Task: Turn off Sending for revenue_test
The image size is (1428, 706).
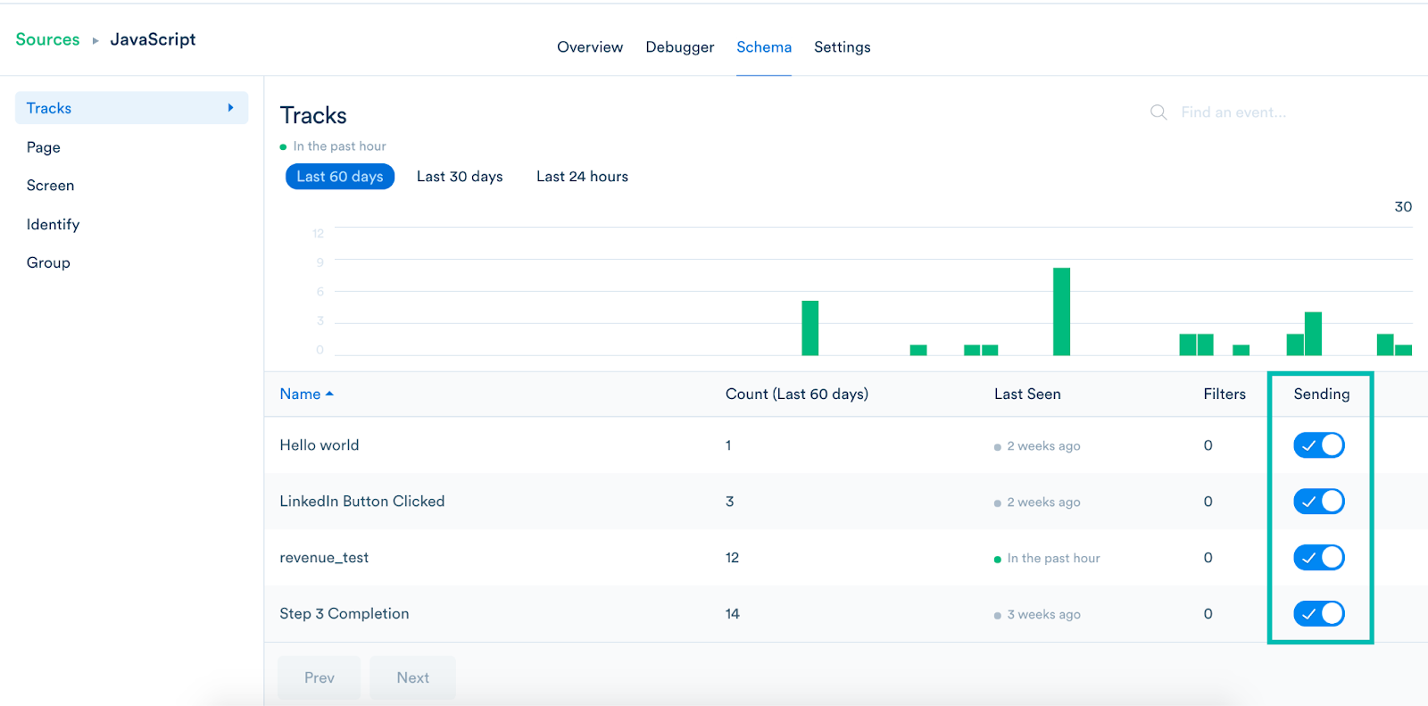Action: pos(1318,558)
